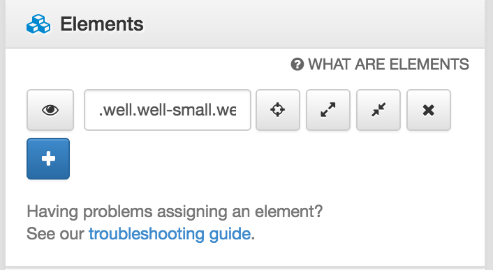
Task: Shrink selection with the inward arrows button
Action: click(x=378, y=110)
